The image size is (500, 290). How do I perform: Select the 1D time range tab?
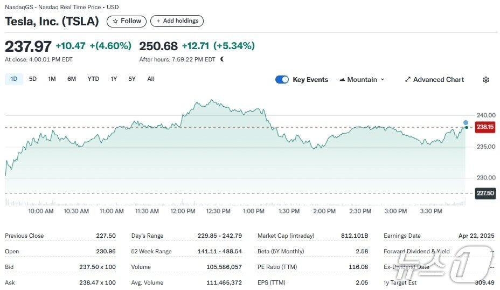click(x=14, y=79)
